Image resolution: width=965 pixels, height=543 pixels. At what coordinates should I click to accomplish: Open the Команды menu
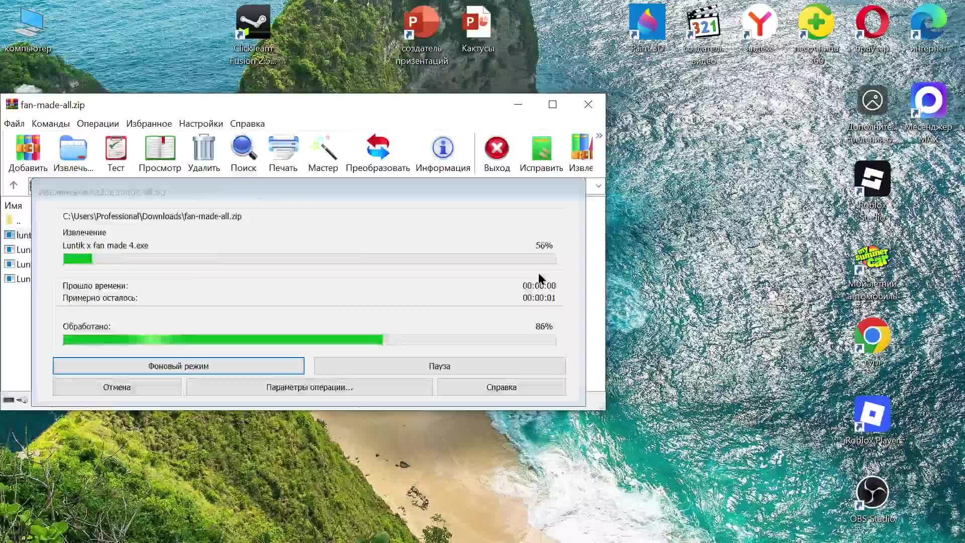pos(50,124)
